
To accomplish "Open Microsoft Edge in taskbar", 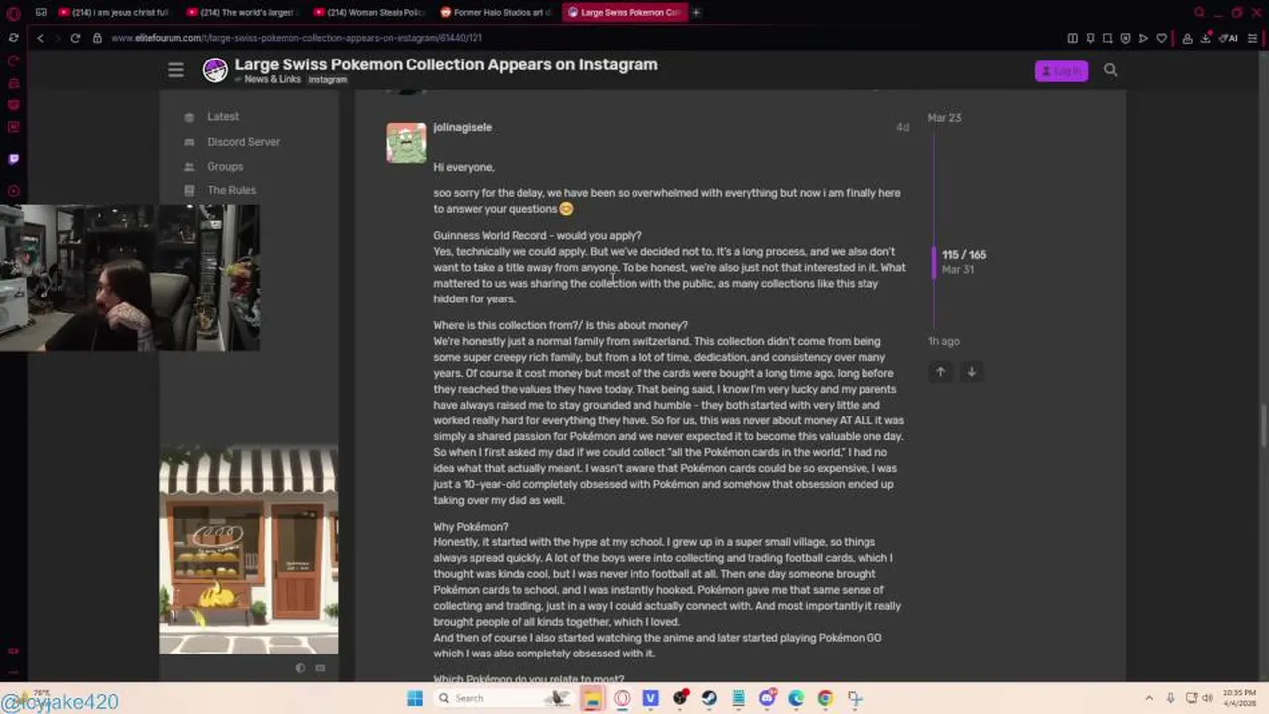I will (796, 698).
